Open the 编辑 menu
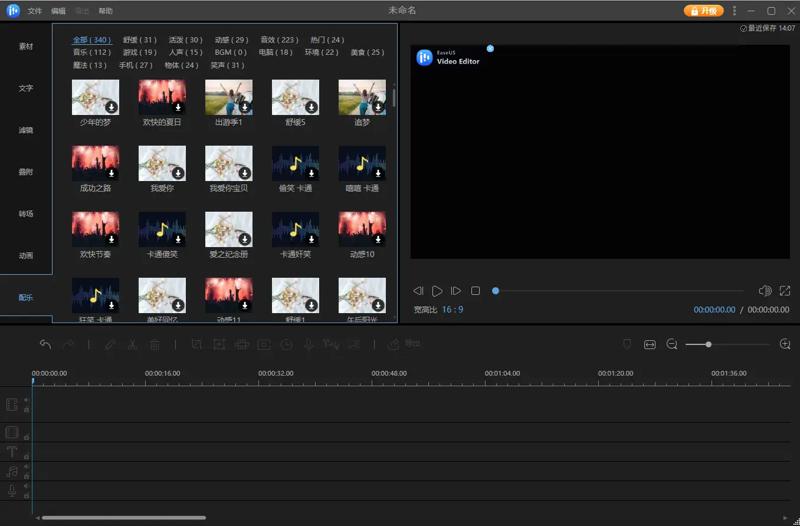800x526 pixels. pyautogui.click(x=58, y=11)
